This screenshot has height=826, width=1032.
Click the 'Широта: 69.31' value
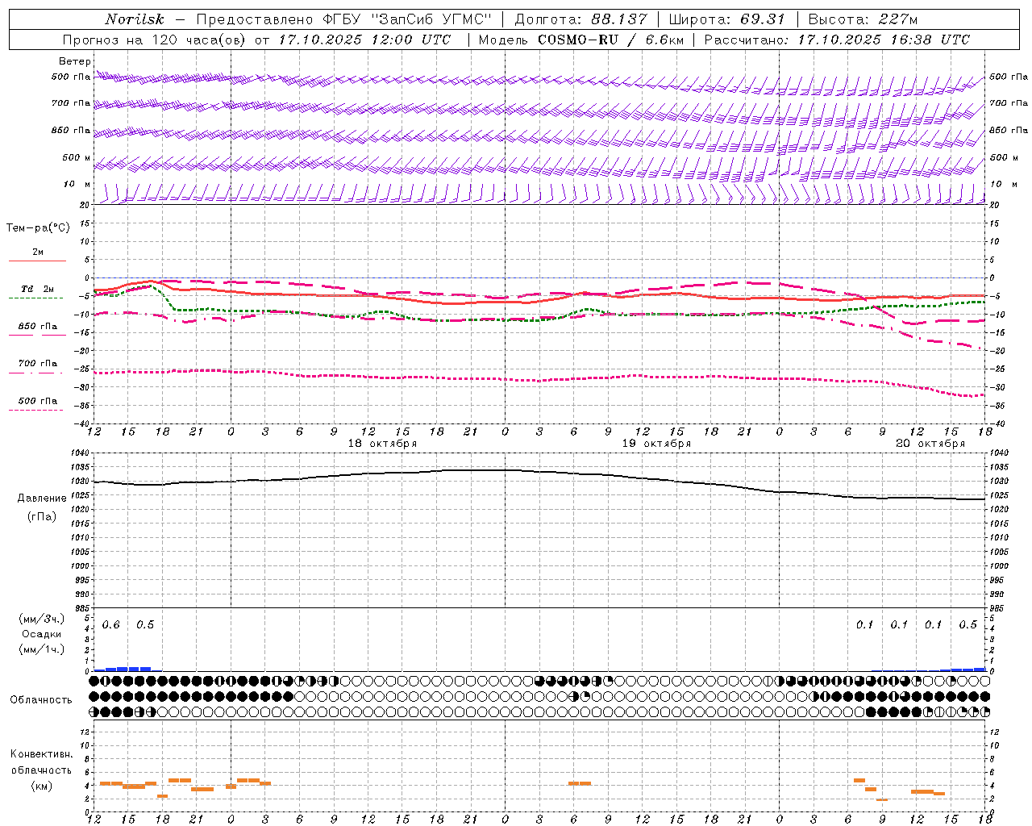tap(727, 19)
